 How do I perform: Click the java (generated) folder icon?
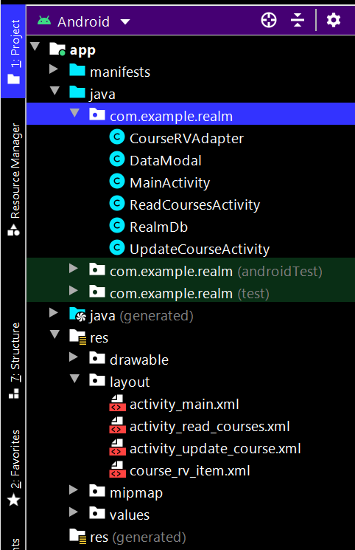click(x=77, y=314)
